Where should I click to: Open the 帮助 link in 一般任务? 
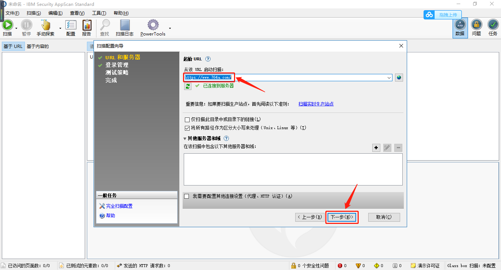(110, 216)
